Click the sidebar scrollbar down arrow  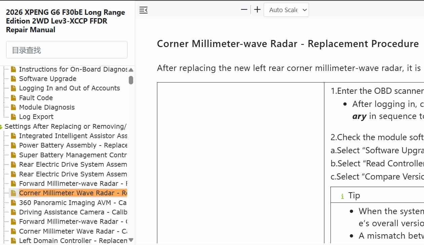click(131, 240)
